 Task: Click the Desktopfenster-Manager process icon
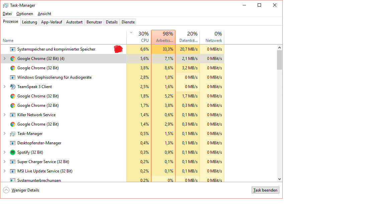click(12, 143)
